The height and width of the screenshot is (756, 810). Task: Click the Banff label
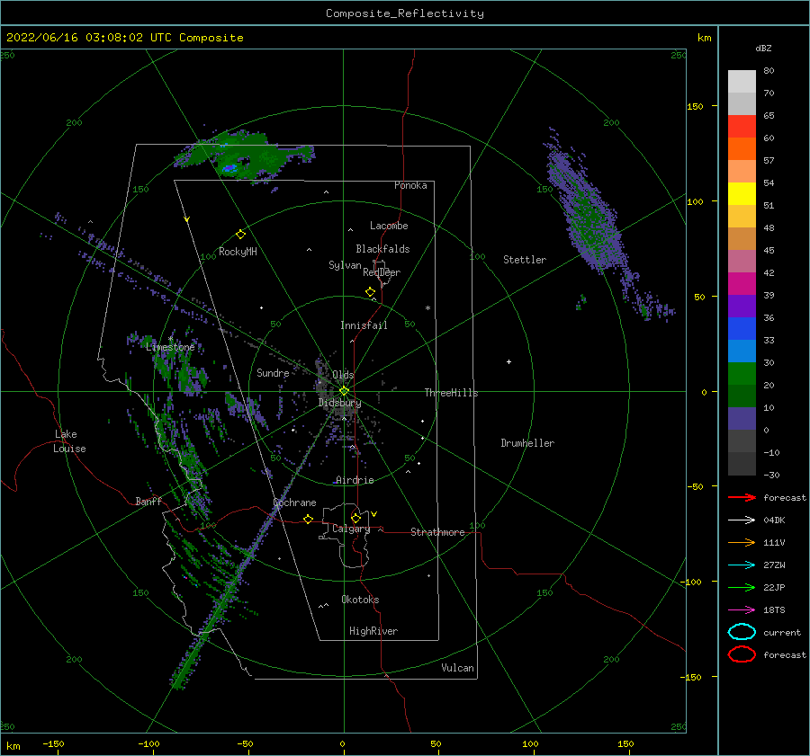148,502
